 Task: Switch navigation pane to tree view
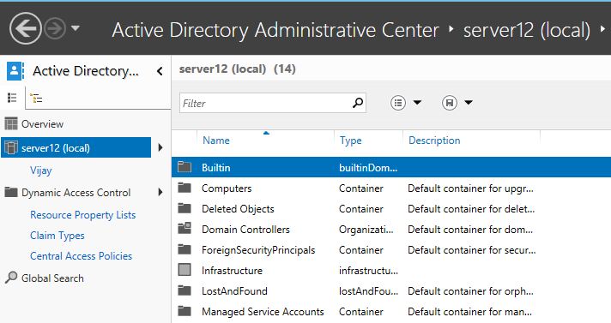pyautogui.click(x=36, y=98)
